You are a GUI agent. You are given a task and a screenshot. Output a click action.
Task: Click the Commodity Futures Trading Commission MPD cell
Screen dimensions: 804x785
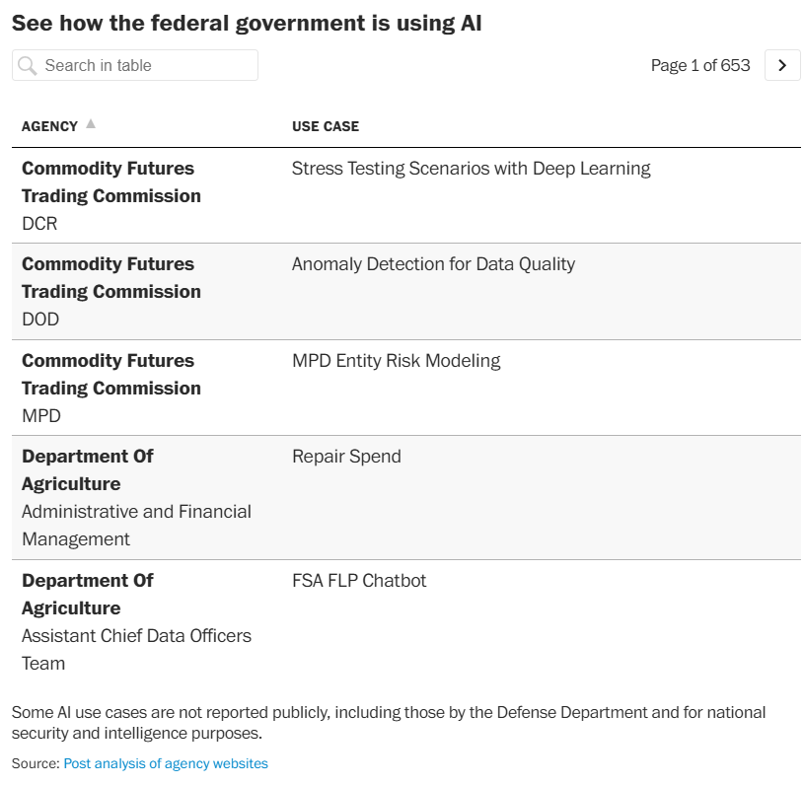coord(110,388)
